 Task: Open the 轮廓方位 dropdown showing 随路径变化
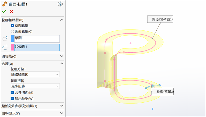pyautogui.click(x=35, y=74)
